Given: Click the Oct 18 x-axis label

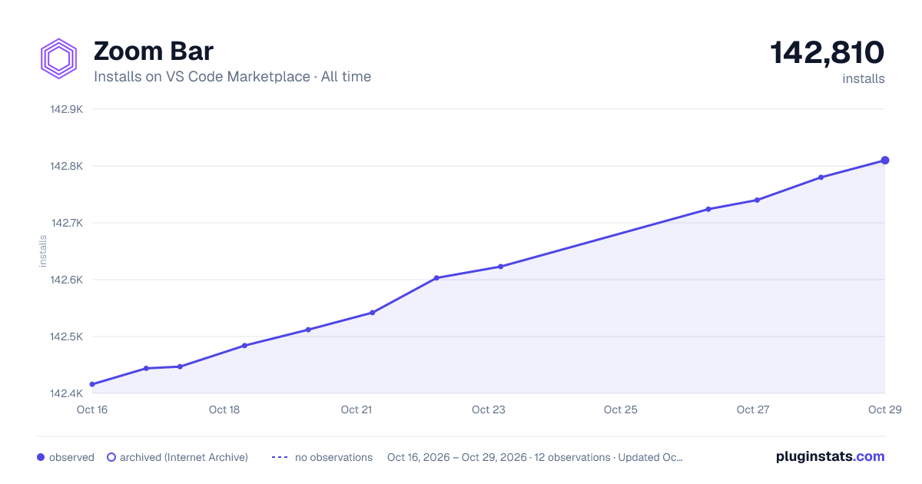Looking at the screenshot, I should point(224,409).
